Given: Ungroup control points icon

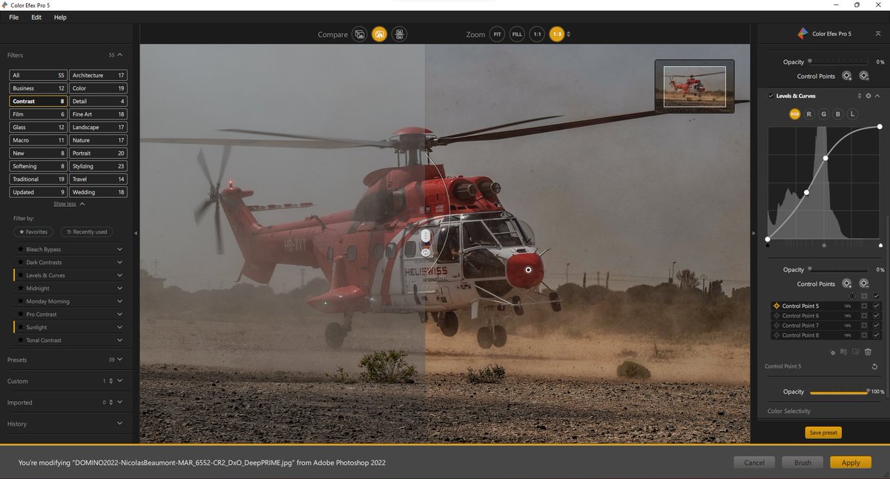Looking at the screenshot, I should pos(855,351).
